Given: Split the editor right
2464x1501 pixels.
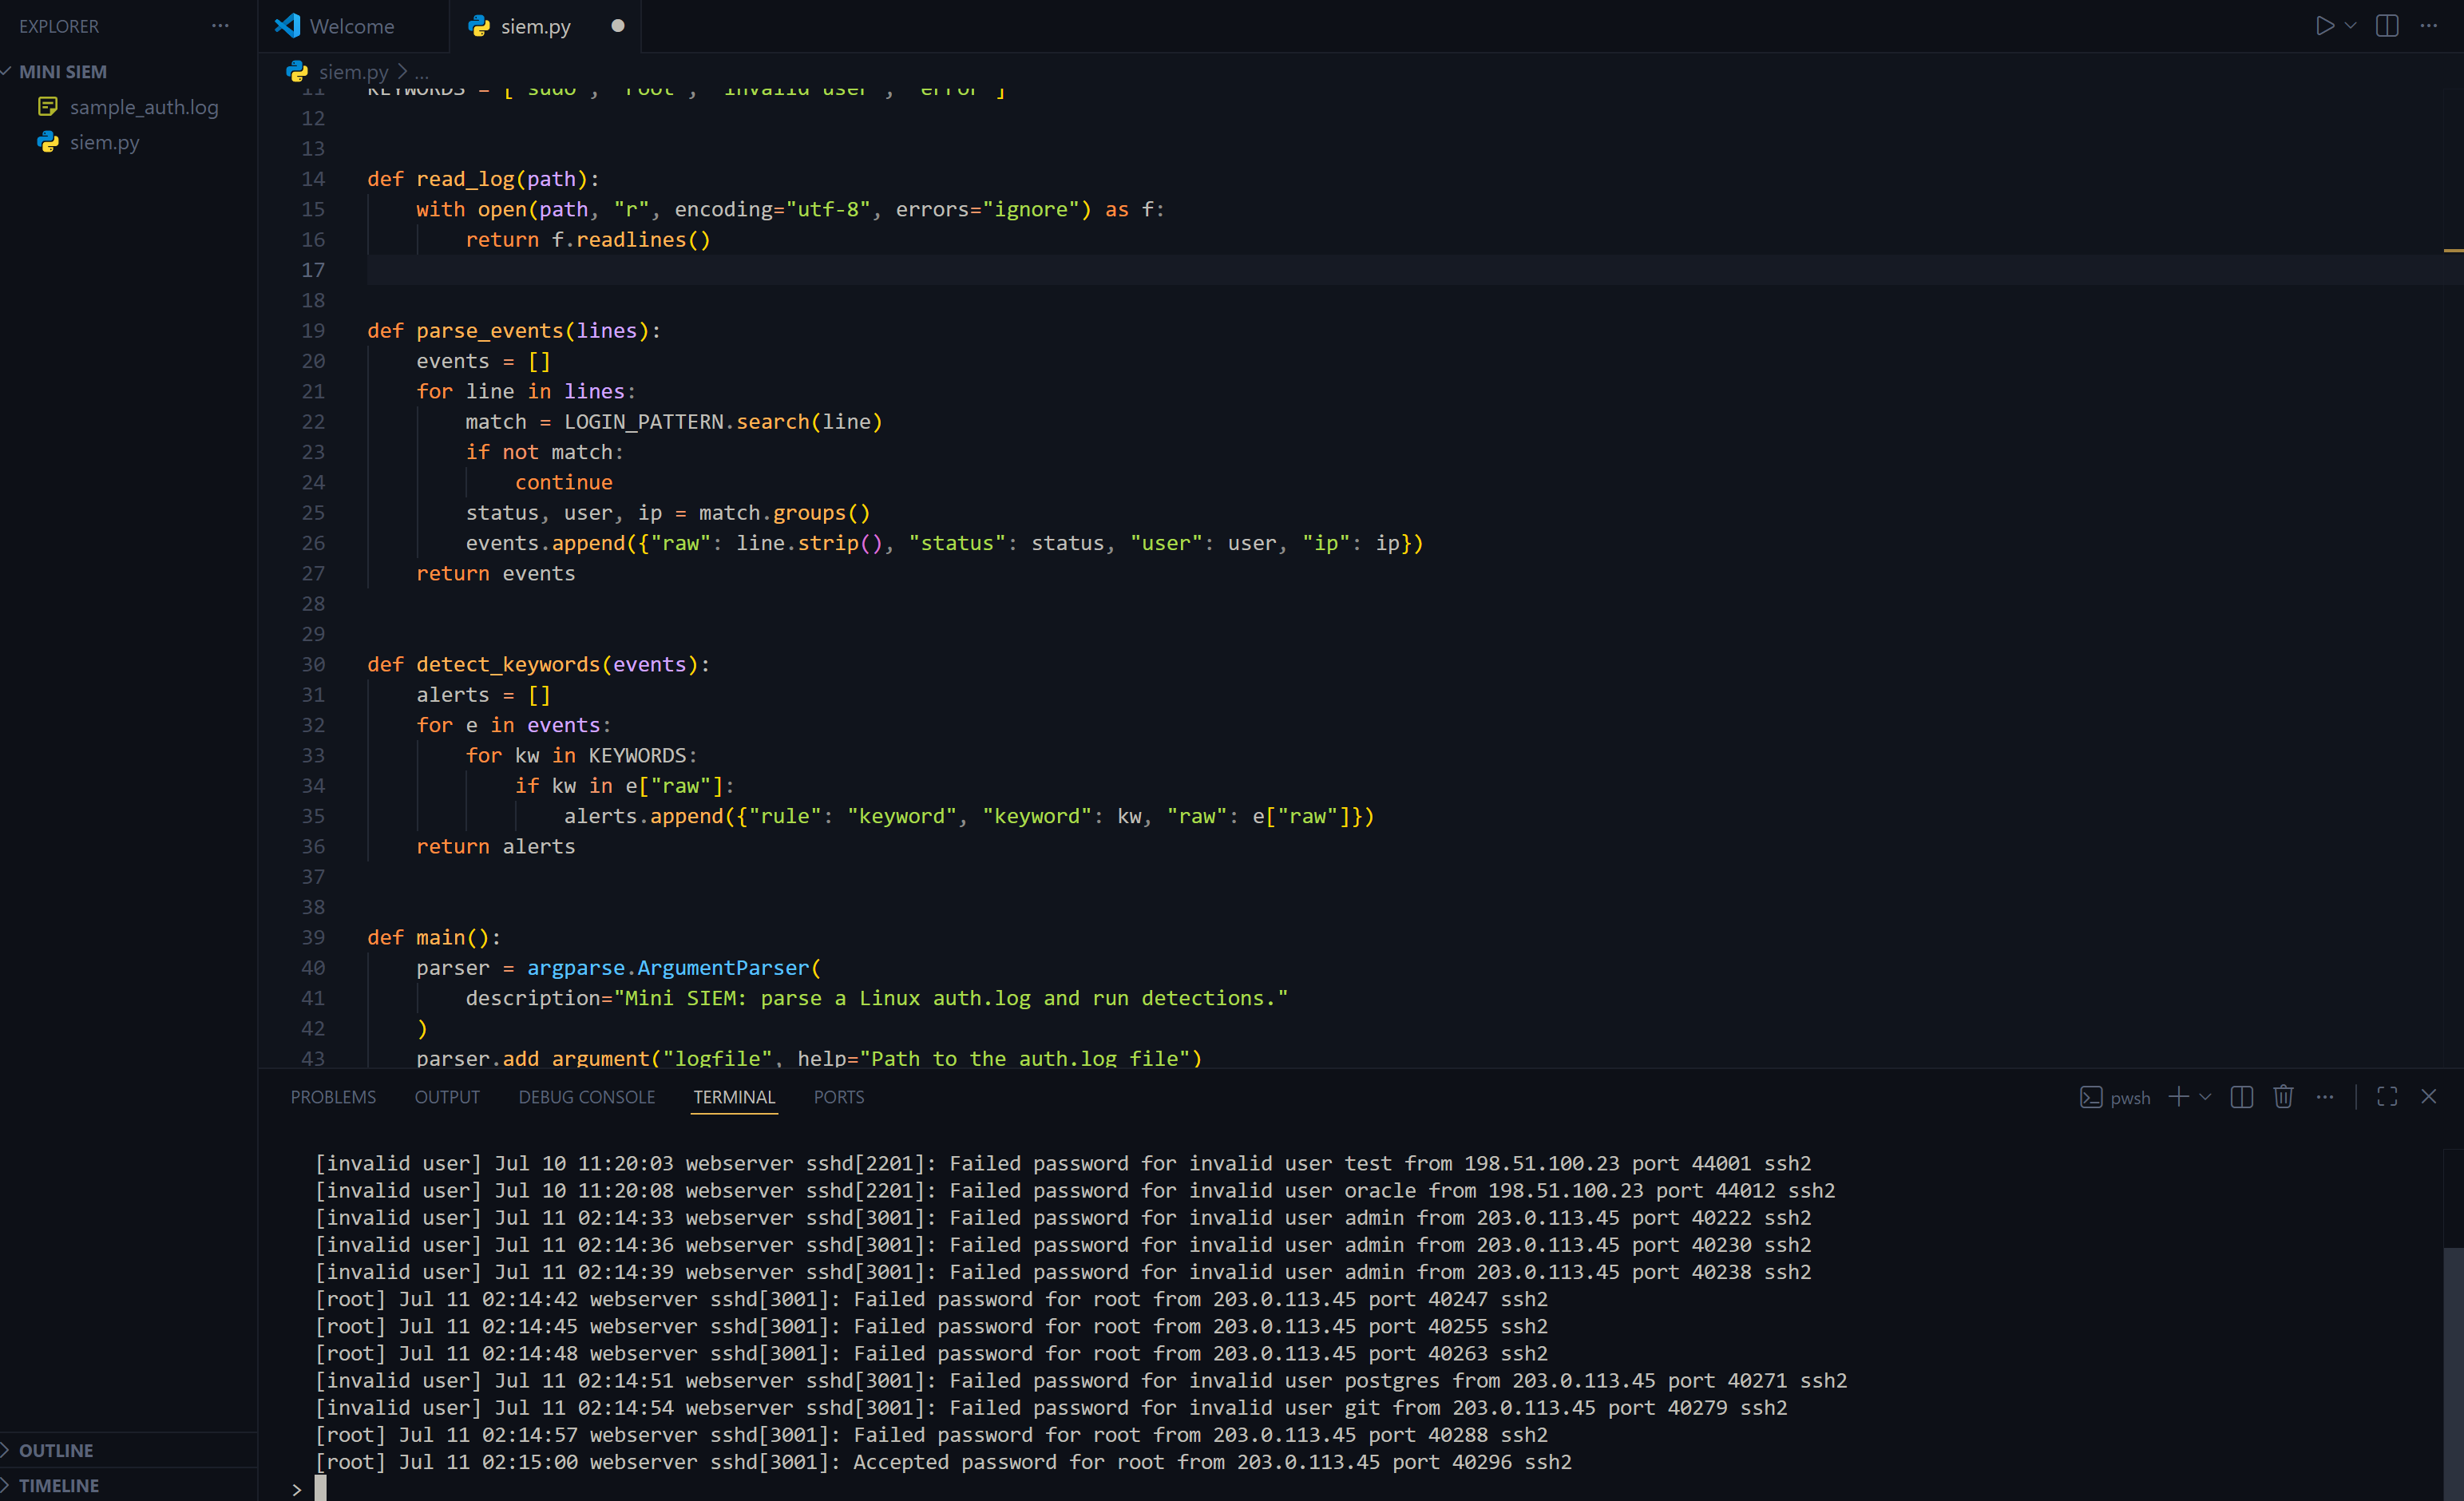Looking at the screenshot, I should click(x=2387, y=26).
